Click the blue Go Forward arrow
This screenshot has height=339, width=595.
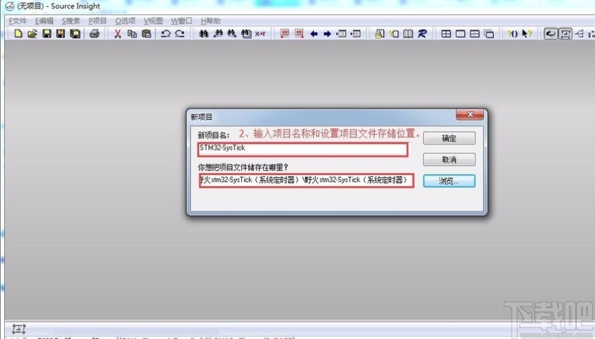327,34
